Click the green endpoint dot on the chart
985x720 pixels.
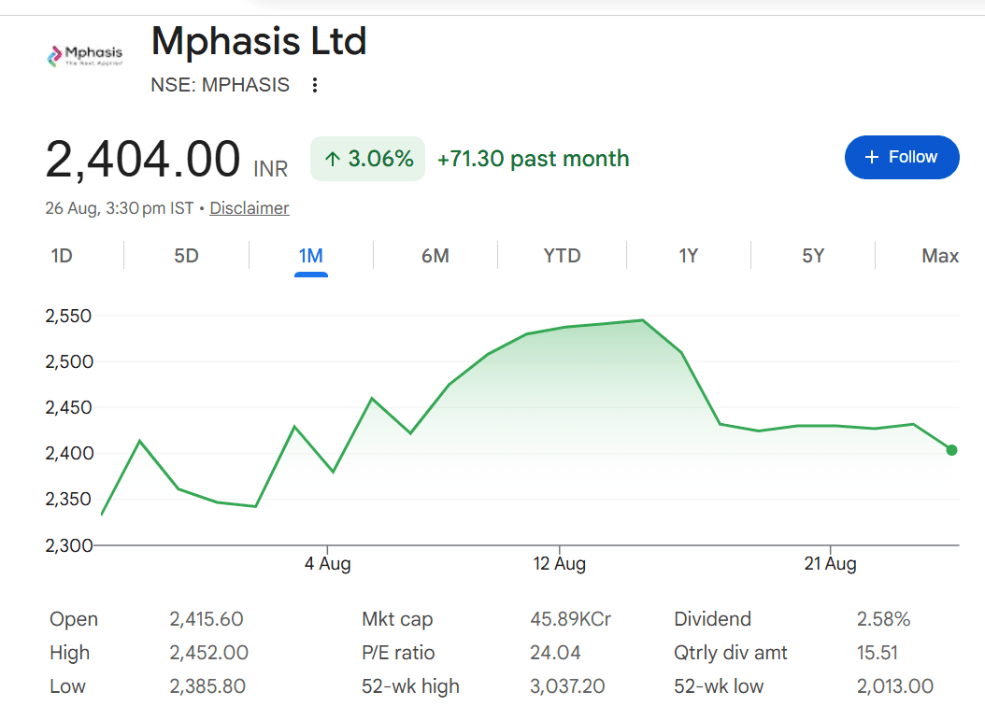[x=951, y=450]
